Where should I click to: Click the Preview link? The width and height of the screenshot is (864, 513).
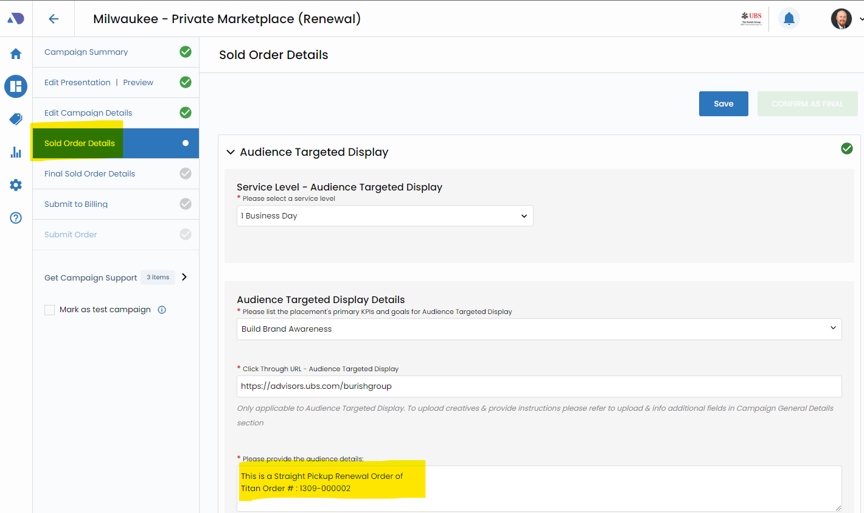coord(138,83)
